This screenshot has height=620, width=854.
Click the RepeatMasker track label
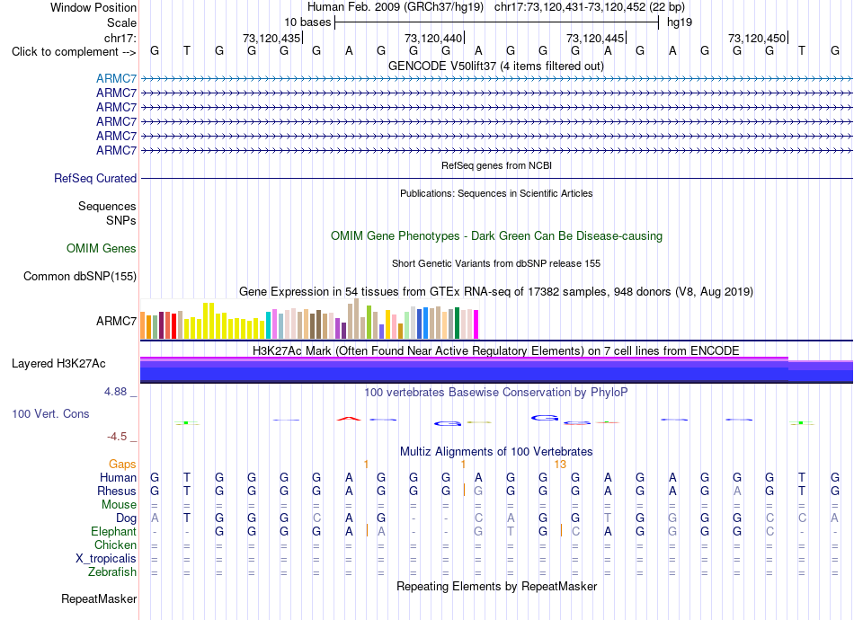point(99,599)
